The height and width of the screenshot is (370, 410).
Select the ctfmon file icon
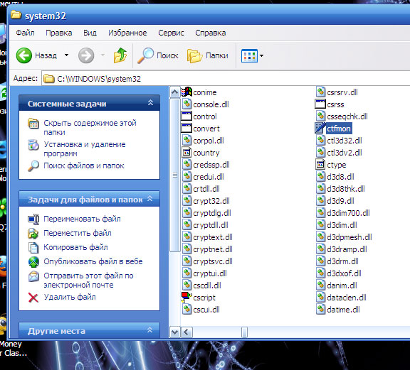tap(320, 129)
